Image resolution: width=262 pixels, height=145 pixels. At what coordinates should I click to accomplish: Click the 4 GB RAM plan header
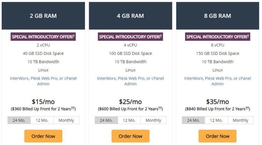pos(131,16)
